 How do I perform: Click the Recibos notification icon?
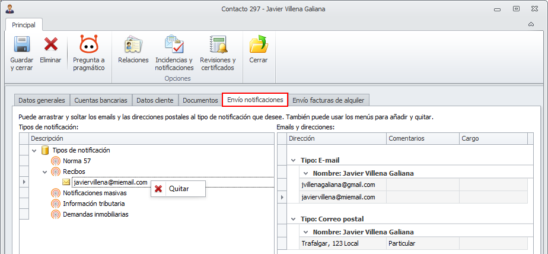[x=55, y=172]
